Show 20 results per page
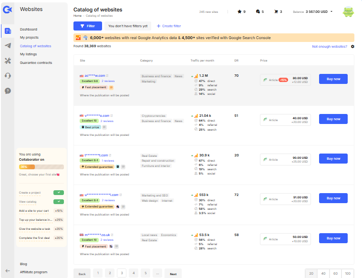Image resolution: width=362 pixels, height=278 pixels. click(x=311, y=273)
